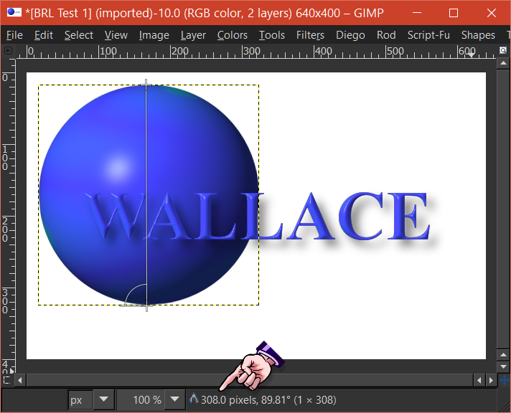Open the Layer menu
The width and height of the screenshot is (511, 413).
tap(193, 35)
